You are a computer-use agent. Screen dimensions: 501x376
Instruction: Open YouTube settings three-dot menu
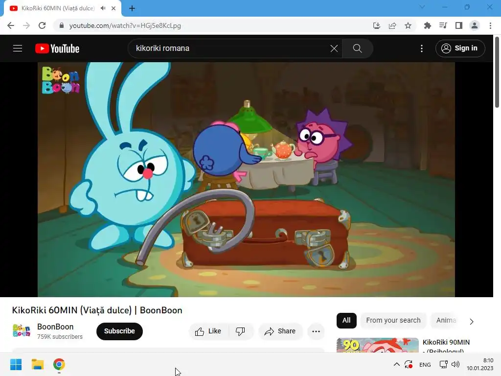(x=422, y=48)
